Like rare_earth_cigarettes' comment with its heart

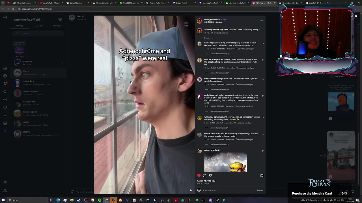coord(263,60)
